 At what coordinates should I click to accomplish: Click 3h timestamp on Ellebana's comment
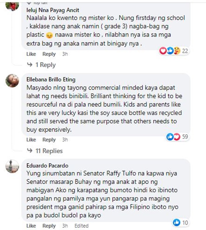[x=65, y=140]
